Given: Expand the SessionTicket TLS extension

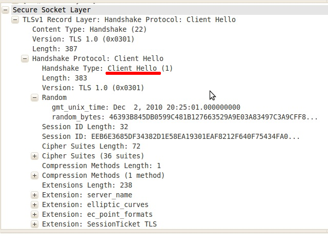Looking at the screenshot, I should [34, 224].
